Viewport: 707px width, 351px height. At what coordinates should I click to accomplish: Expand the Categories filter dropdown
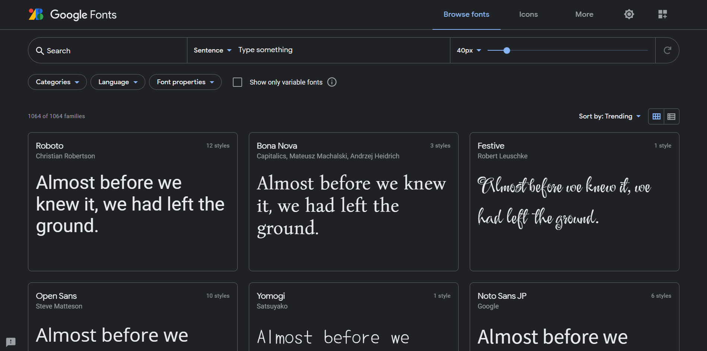point(57,82)
